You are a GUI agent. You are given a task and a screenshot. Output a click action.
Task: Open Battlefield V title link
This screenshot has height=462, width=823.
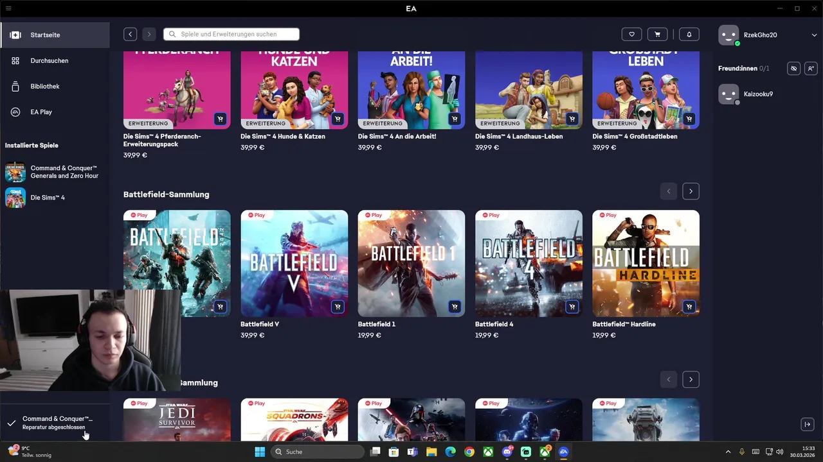click(260, 324)
